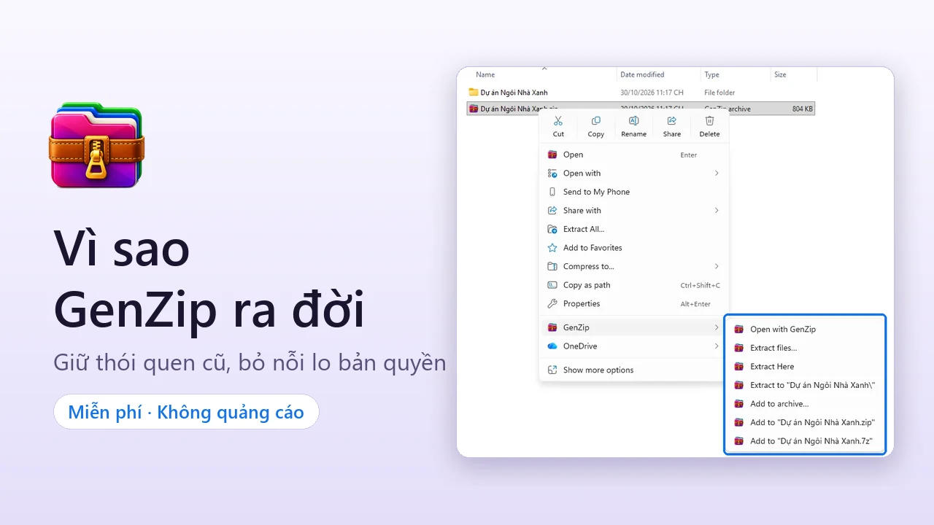Expand the OneDrive submenu arrow
Viewport: 934px width, 525px height.
[x=717, y=346]
